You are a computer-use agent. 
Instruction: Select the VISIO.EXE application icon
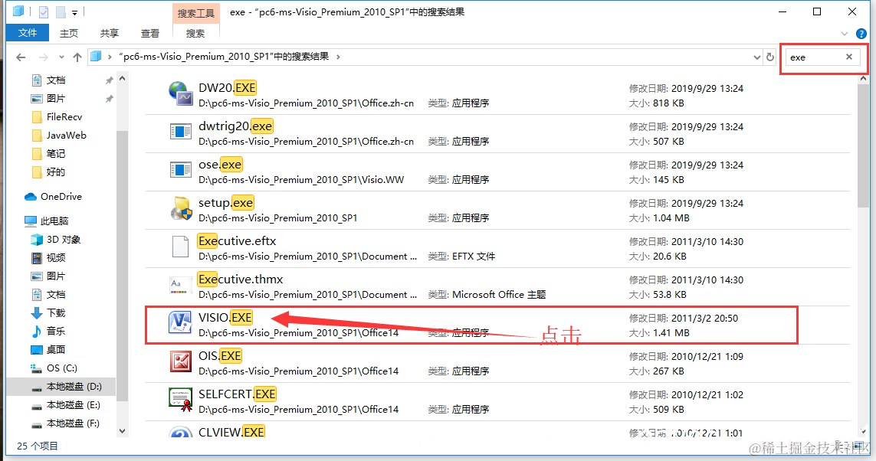[180, 323]
